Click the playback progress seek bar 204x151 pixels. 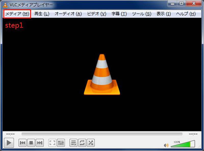[x=102, y=132]
